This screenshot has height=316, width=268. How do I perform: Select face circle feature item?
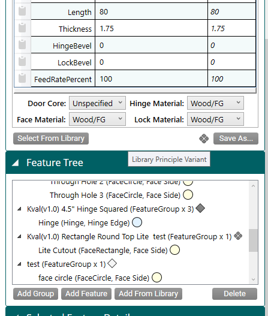[94, 278]
